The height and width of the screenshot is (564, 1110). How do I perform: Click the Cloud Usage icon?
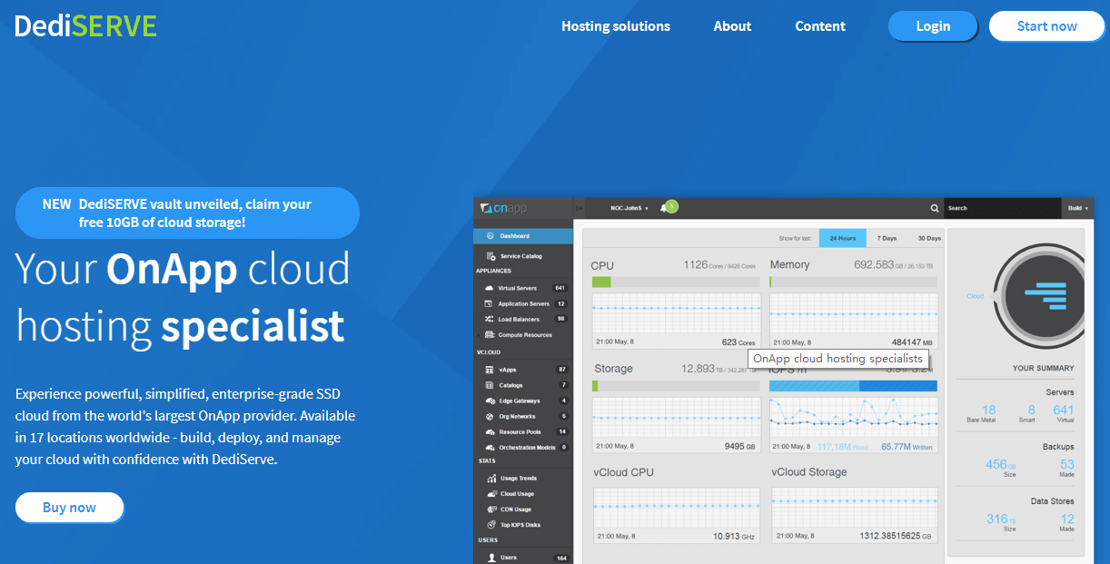click(x=491, y=493)
